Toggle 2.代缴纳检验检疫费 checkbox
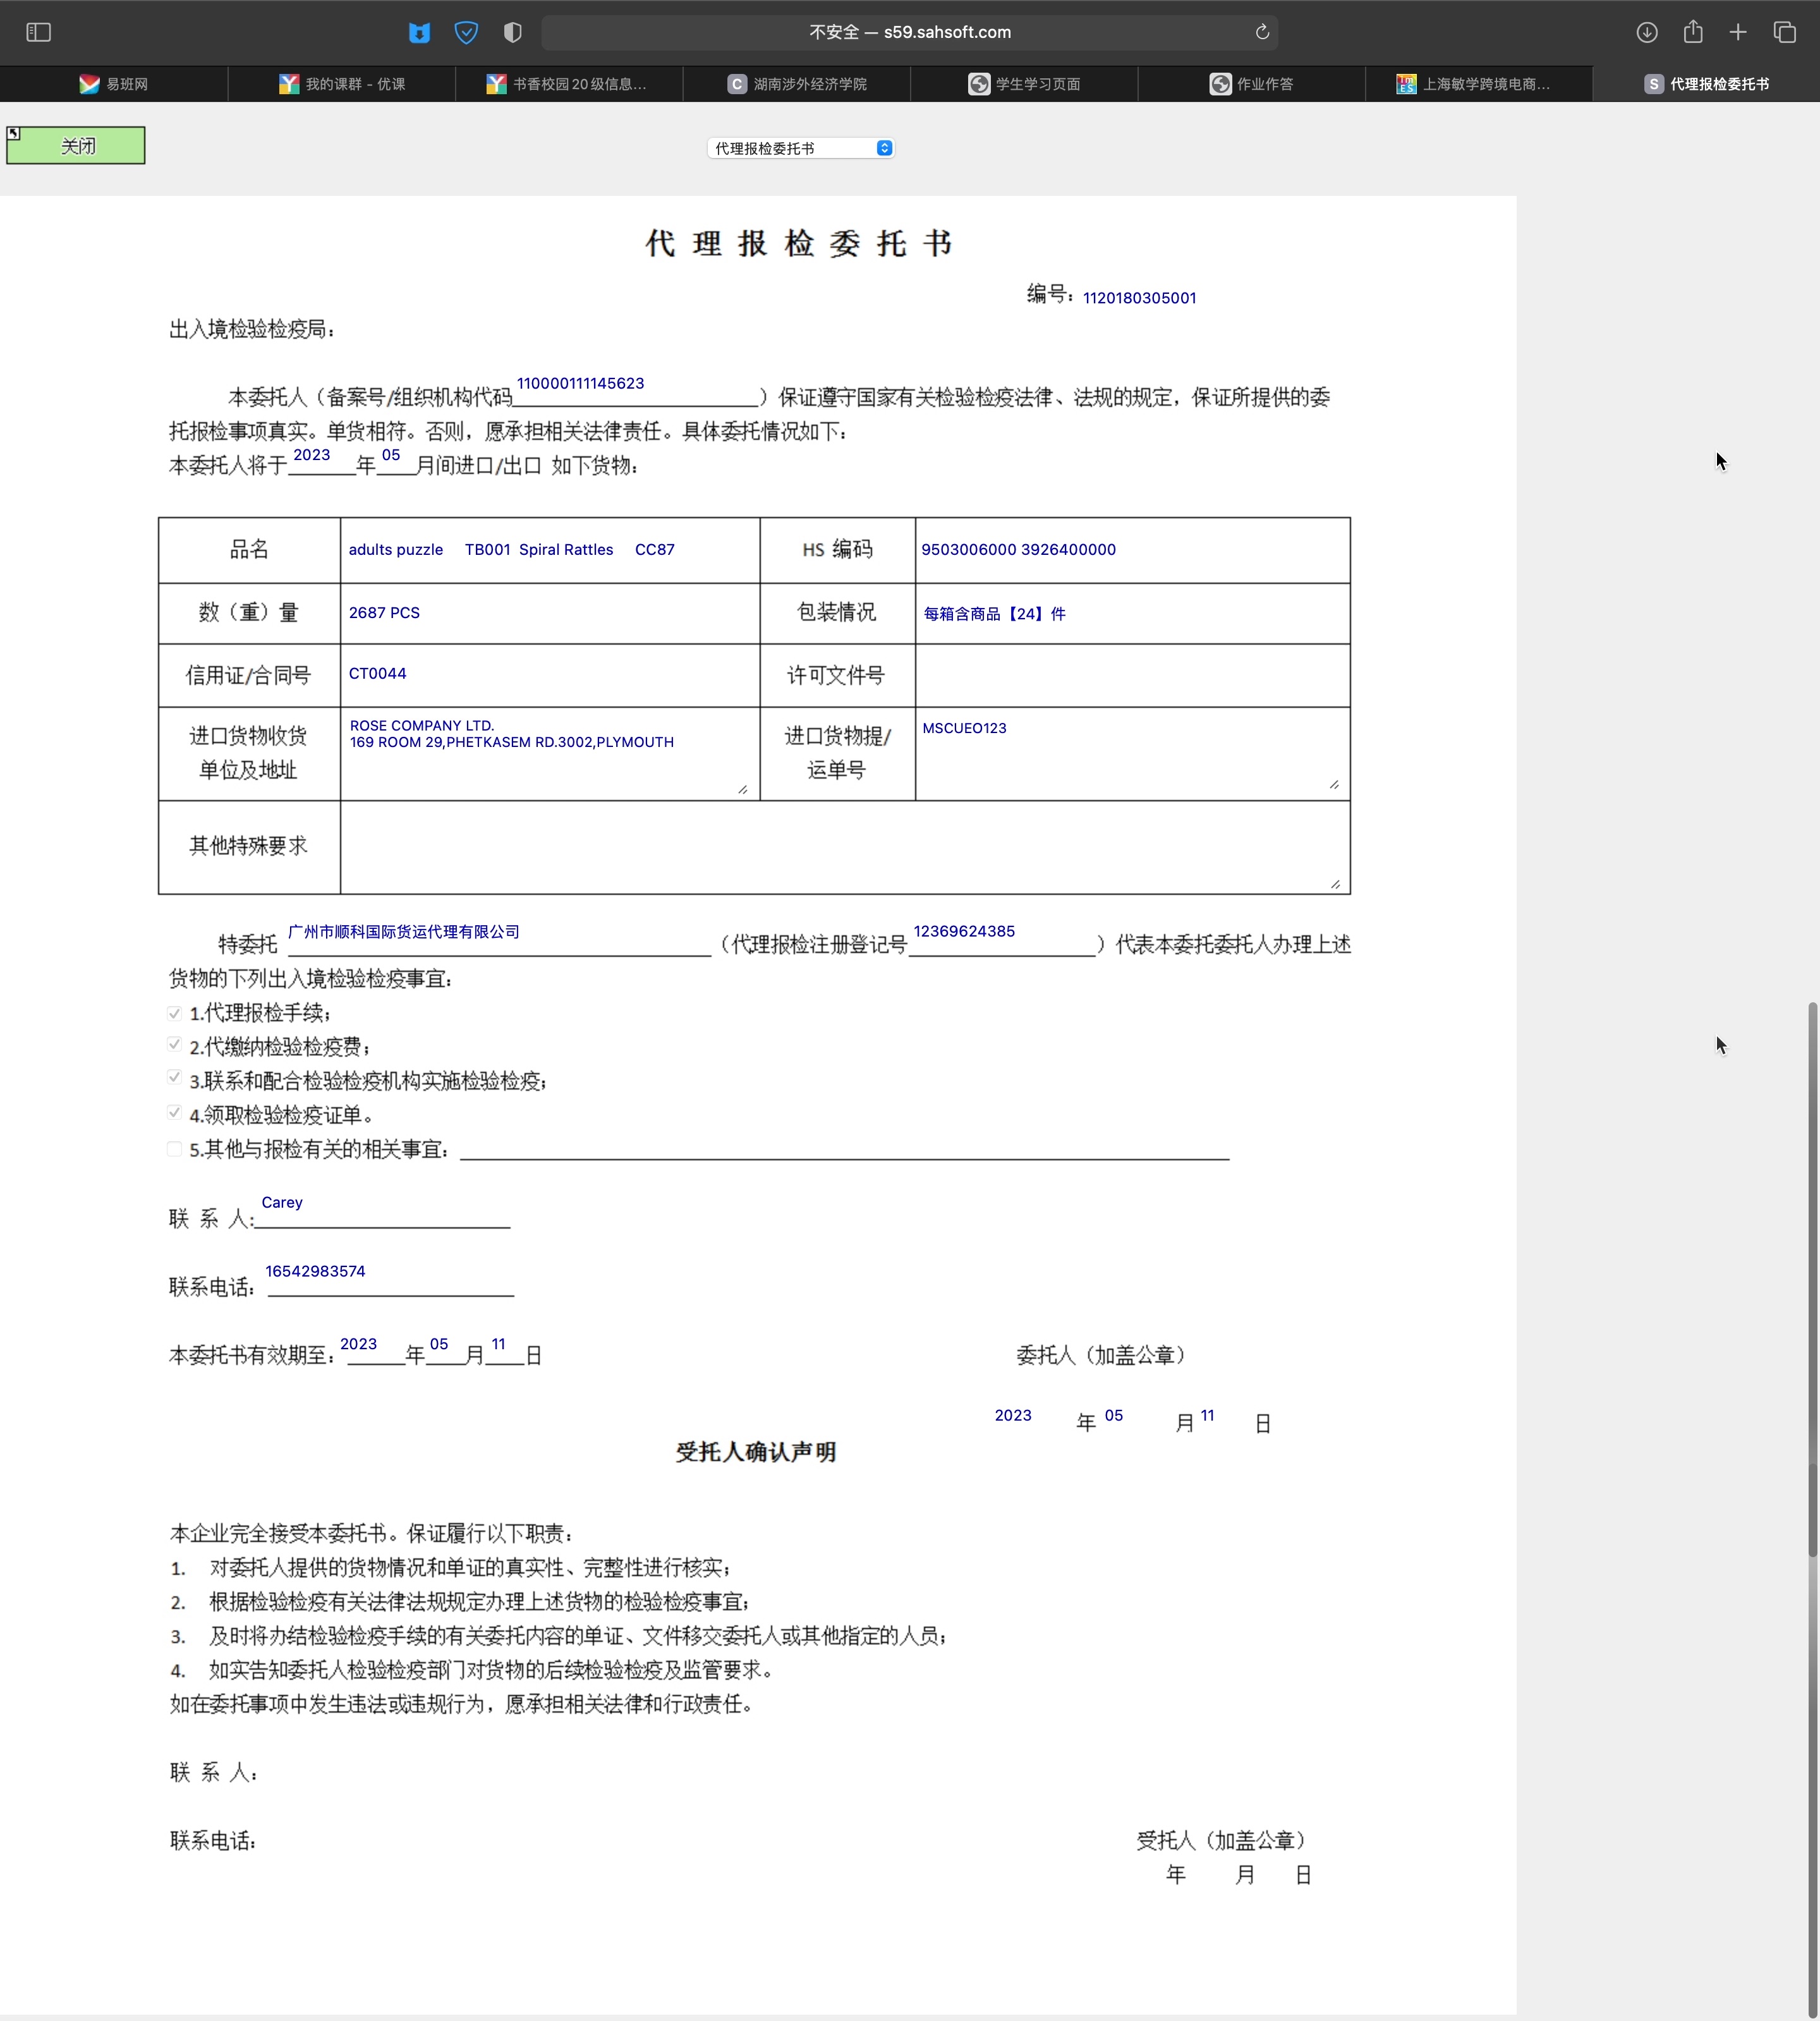Image resolution: width=1820 pixels, height=2021 pixels. [x=174, y=1045]
